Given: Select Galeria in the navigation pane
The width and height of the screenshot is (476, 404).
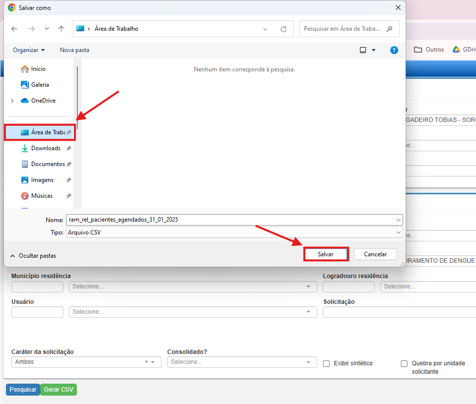Looking at the screenshot, I should pyautogui.click(x=40, y=85).
